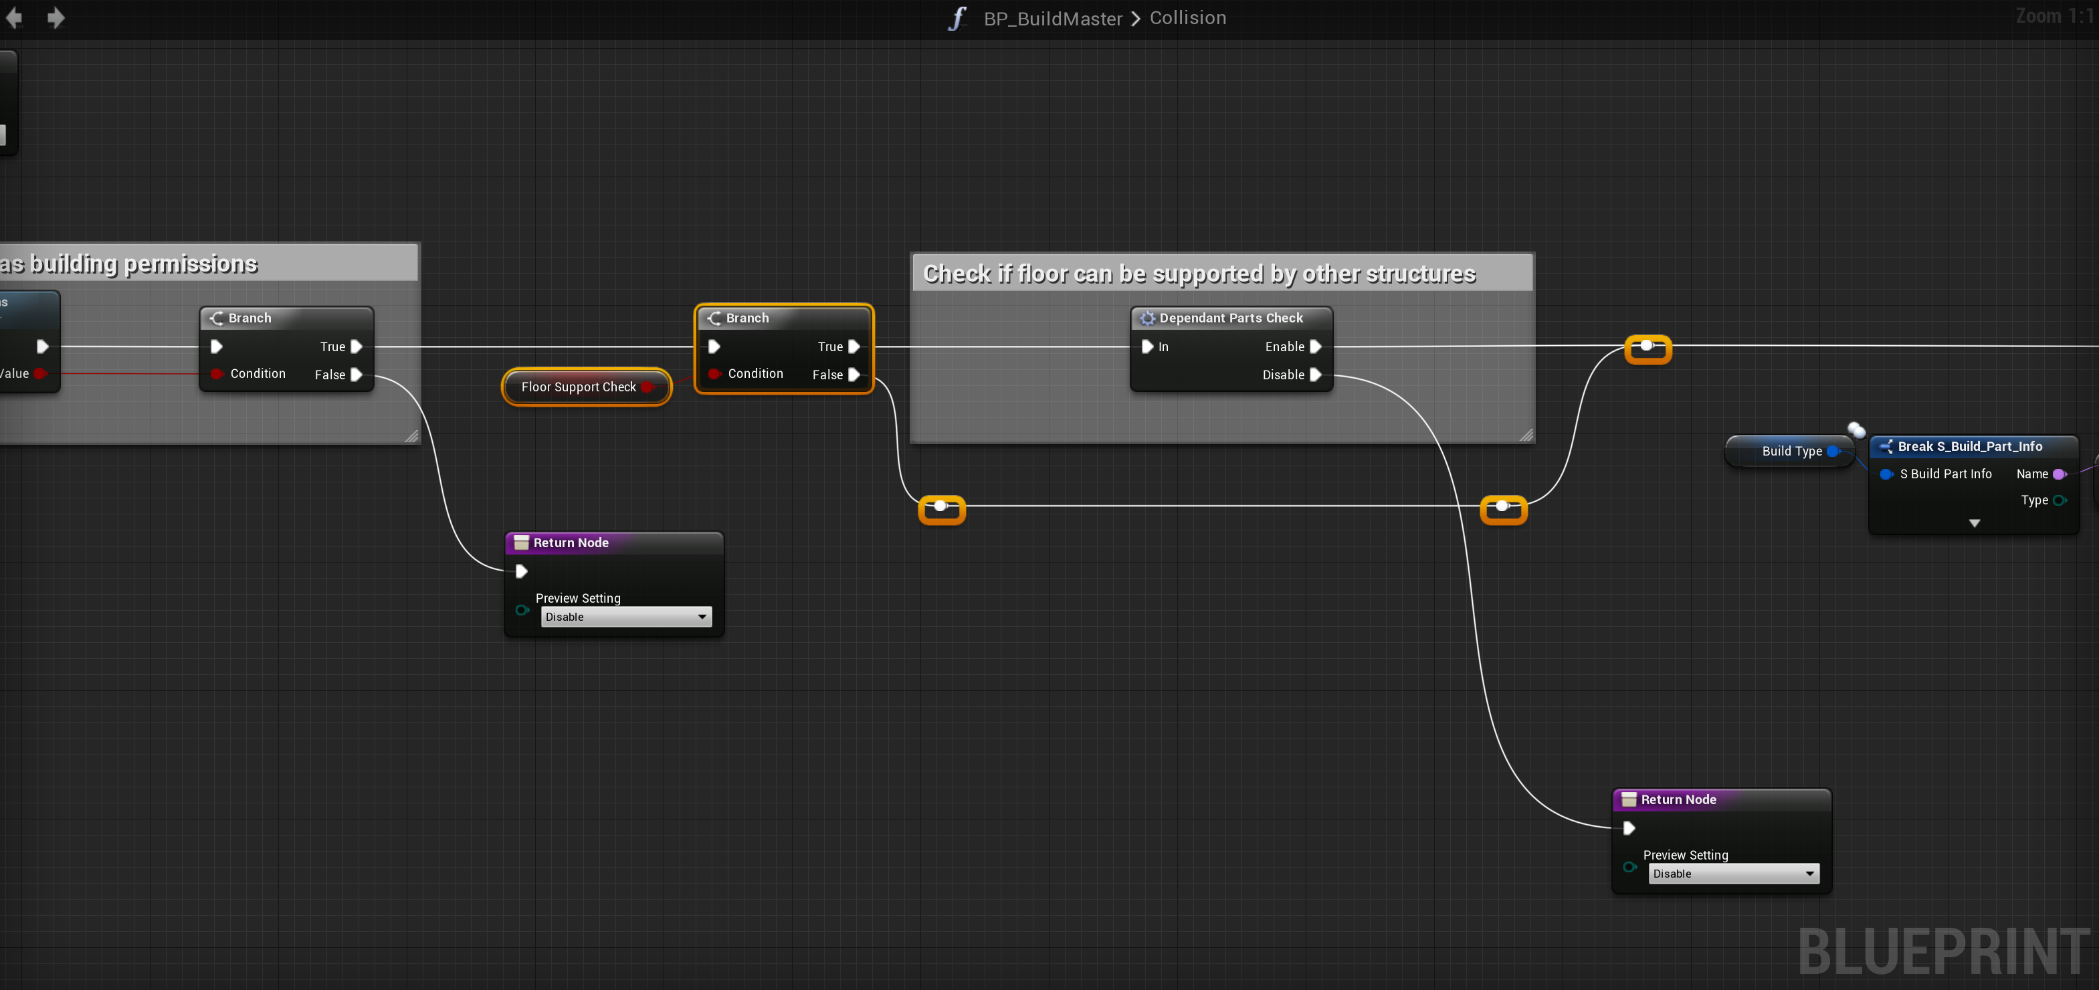The width and height of the screenshot is (2099, 990).
Task: Click the left Return Node header icon
Action: 522,542
